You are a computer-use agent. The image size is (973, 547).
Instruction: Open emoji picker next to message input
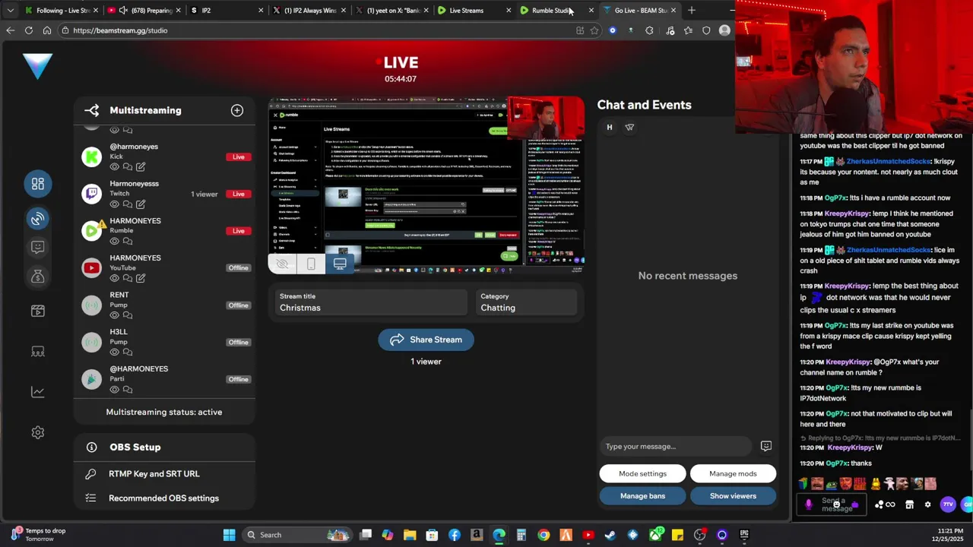click(x=765, y=446)
